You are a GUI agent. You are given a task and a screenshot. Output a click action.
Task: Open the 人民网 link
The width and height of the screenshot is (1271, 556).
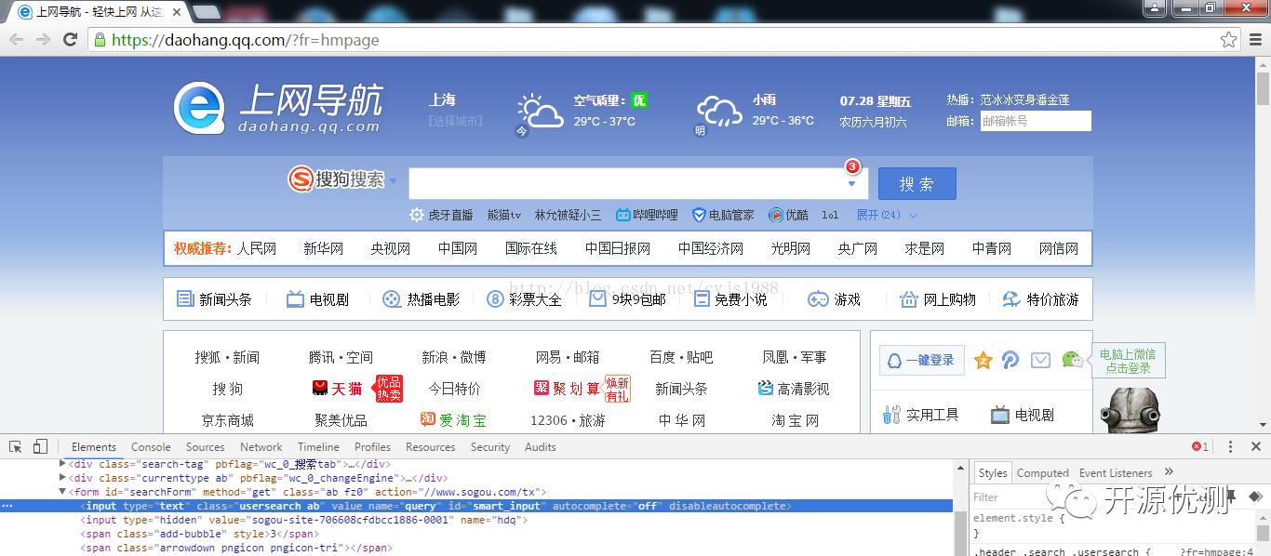click(x=255, y=247)
